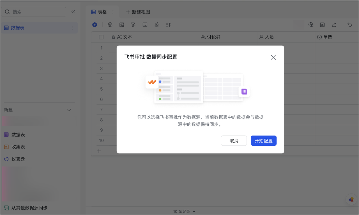Image resolution: width=359 pixels, height=215 pixels.
Task: Click 新建视图 to add a view
Action: (138, 12)
